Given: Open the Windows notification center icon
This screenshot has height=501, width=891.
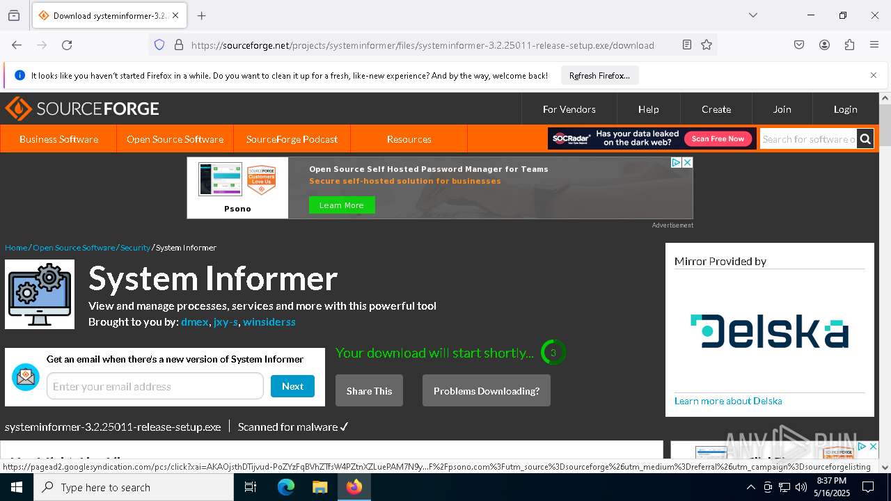Looking at the screenshot, I should point(868,487).
